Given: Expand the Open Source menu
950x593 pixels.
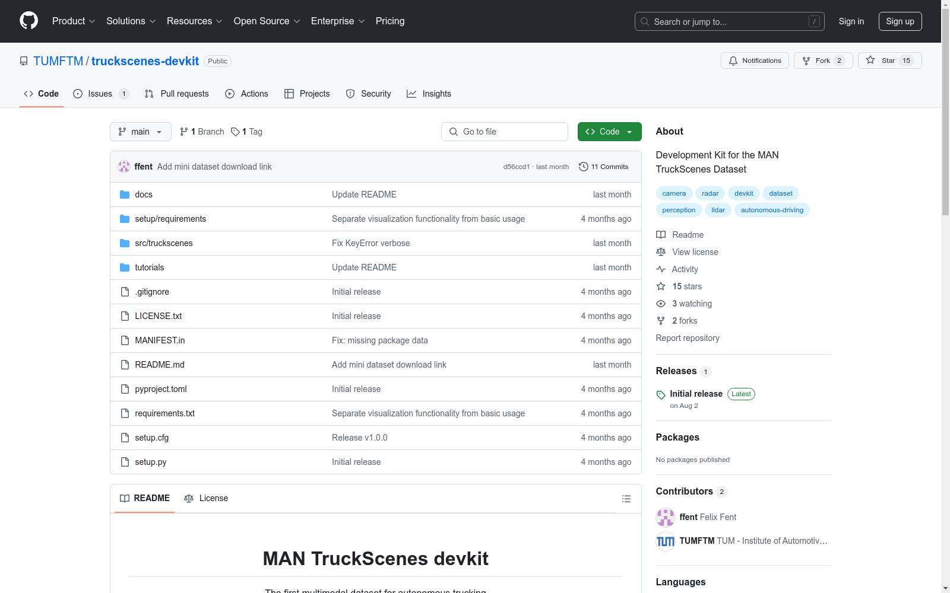Looking at the screenshot, I should [267, 21].
